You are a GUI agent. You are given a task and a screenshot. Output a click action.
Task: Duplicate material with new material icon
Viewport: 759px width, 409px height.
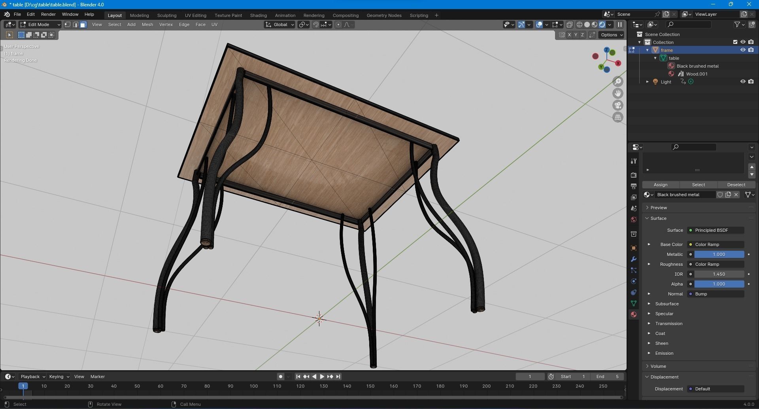pos(728,195)
